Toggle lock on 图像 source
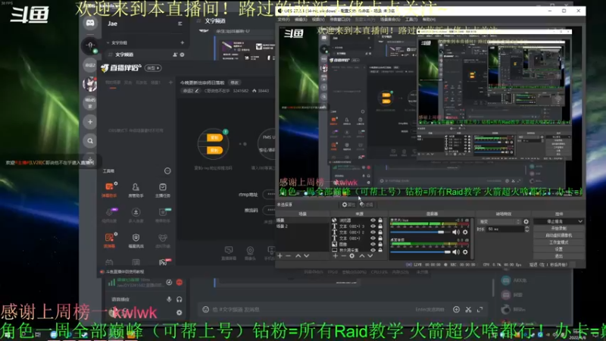This screenshot has height=341, width=606. coord(380,244)
